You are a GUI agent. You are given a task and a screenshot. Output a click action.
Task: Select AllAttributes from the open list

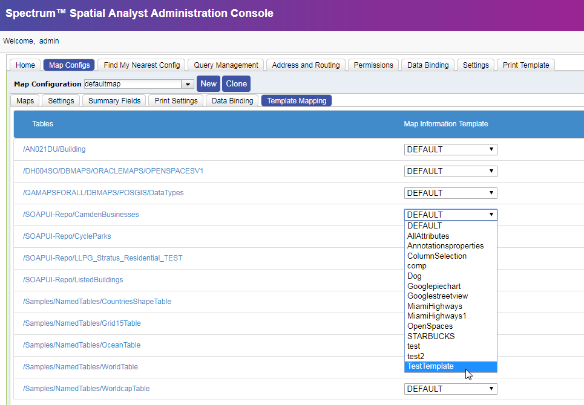click(428, 236)
